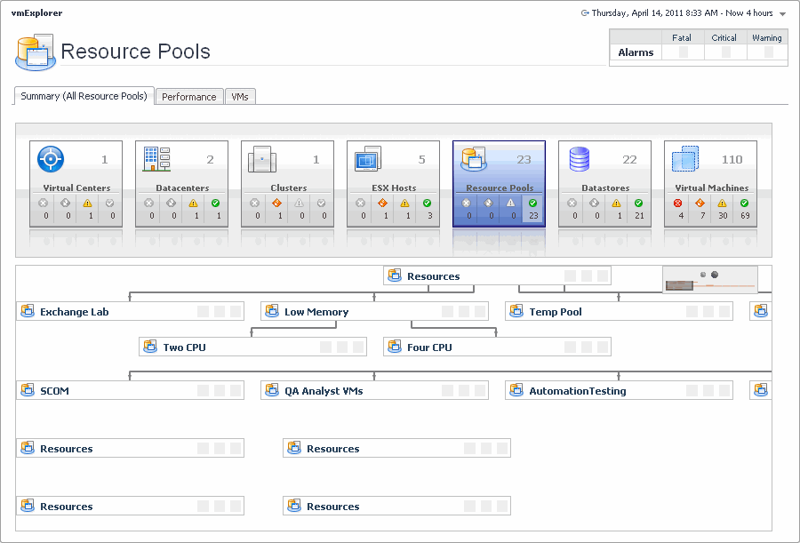
Task: Click the Four CPU pool icon
Action: [395, 347]
